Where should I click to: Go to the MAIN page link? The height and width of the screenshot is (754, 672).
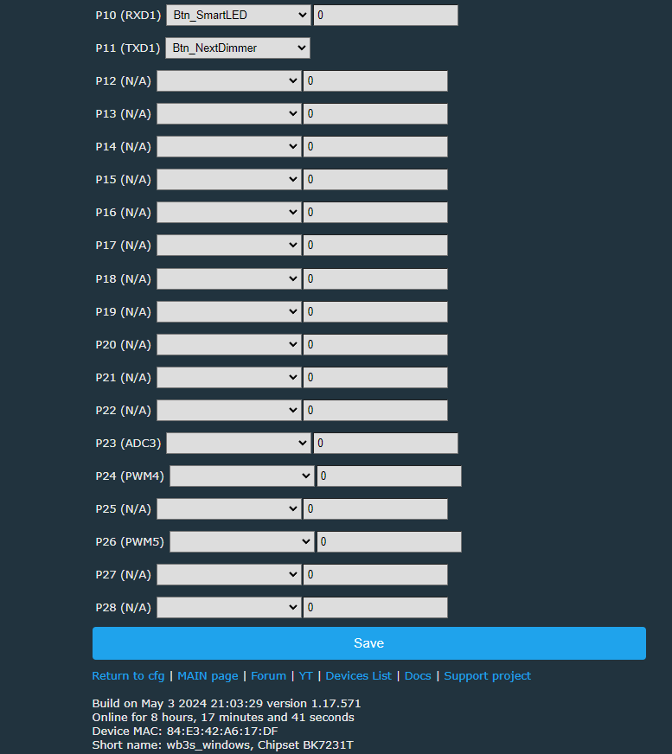(x=208, y=676)
